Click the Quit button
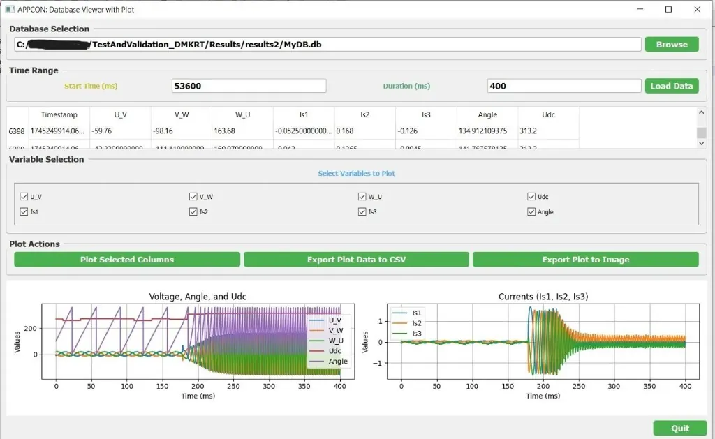The height and width of the screenshot is (439, 715). [680, 428]
